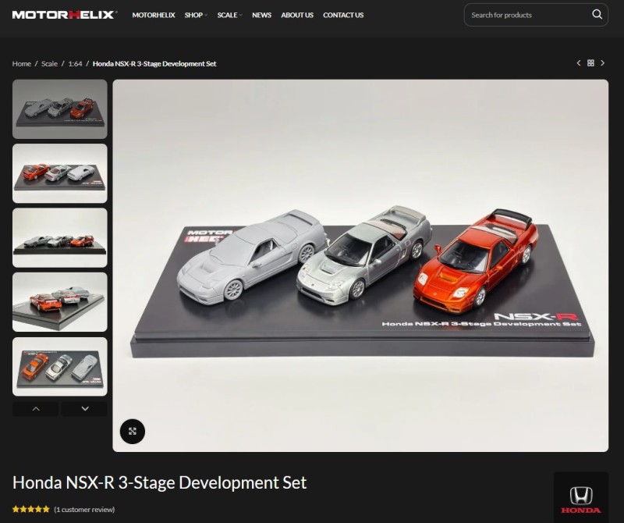The width and height of the screenshot is (624, 523).
Task: Open fullscreen image zoom icon
Action: [x=133, y=431]
